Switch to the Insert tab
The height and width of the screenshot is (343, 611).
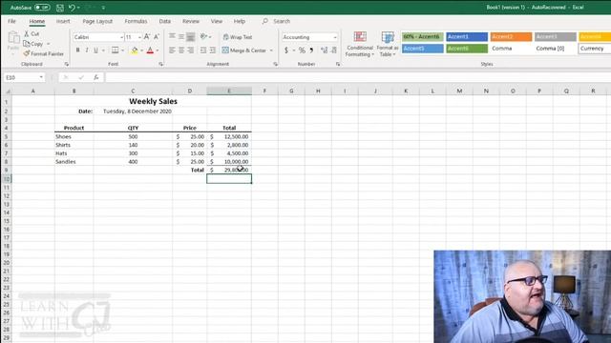[x=63, y=21]
